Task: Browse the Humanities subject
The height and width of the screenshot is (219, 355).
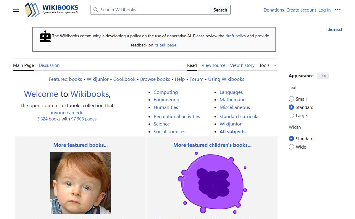Action: pyautogui.click(x=166, y=107)
